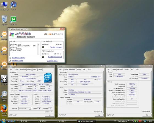This screenshot has width=154, height=123.
Task: Click the 'Triple' channels value
Action: (144, 74)
